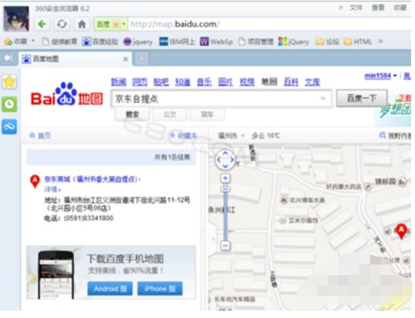The height and width of the screenshot is (318, 415).
Task: Reload the page with the refresh icon
Action: coord(62,24)
